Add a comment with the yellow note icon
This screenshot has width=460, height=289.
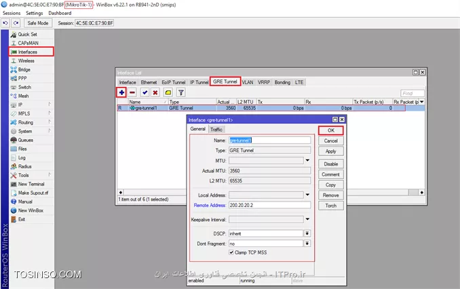pos(168,92)
